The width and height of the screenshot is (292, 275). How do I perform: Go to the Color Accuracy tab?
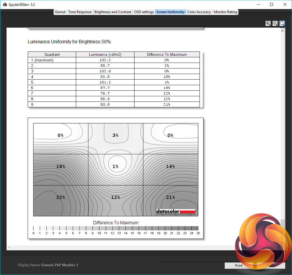pos(199,12)
